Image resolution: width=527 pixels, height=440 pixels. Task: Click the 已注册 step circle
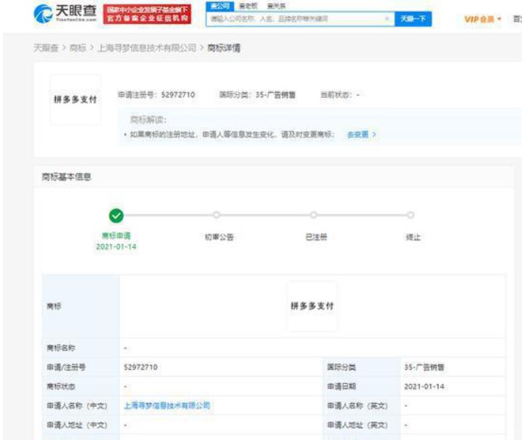click(x=314, y=215)
